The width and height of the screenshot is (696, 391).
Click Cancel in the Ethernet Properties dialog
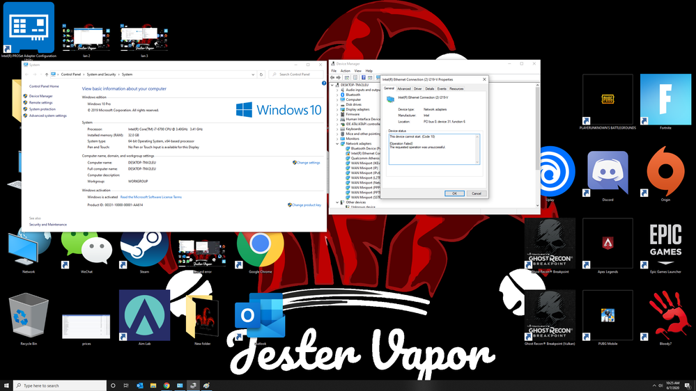point(477,193)
